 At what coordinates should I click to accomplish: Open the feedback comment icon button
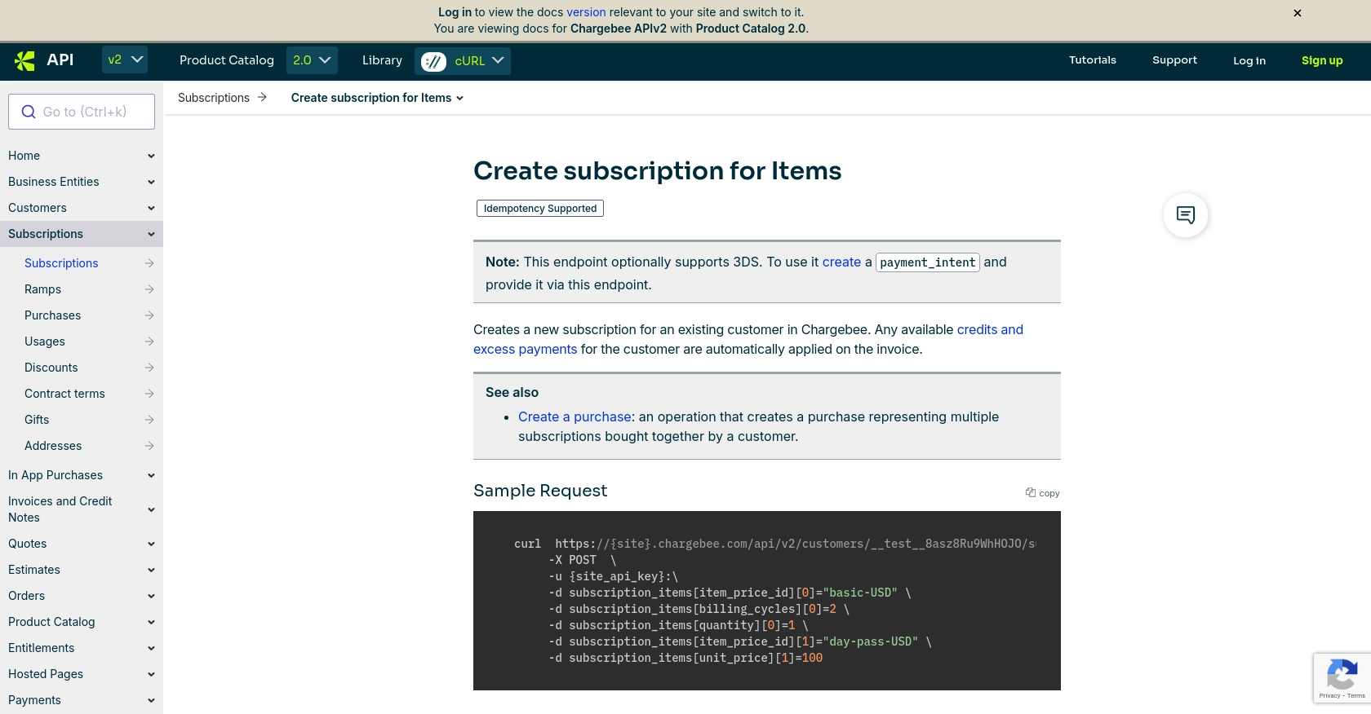pos(1186,215)
